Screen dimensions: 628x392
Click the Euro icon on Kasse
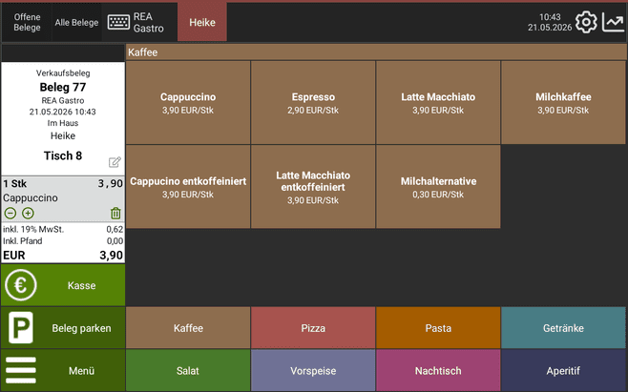click(x=21, y=285)
